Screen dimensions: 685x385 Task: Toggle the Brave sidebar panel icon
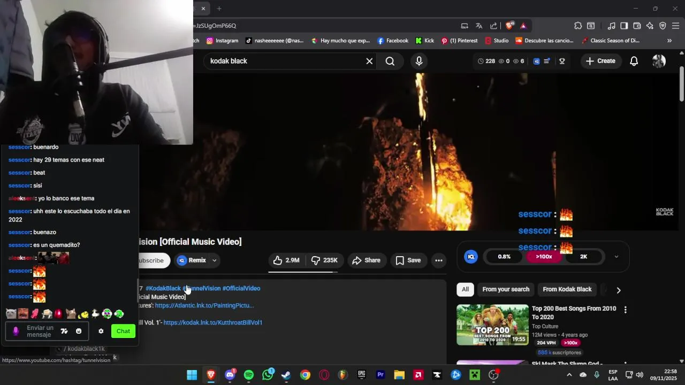pyautogui.click(x=624, y=26)
